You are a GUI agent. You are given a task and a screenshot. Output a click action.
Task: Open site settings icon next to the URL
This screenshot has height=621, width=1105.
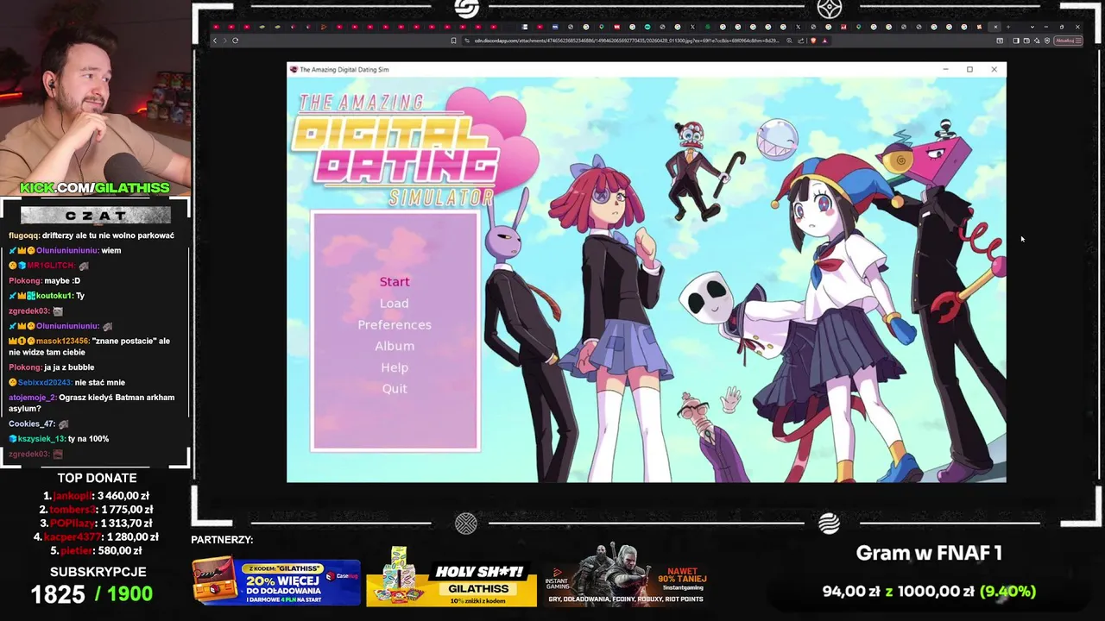pyautogui.click(x=466, y=41)
